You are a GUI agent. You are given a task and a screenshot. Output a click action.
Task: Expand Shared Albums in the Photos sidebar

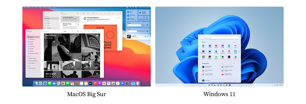pyautogui.click(x=27, y=61)
